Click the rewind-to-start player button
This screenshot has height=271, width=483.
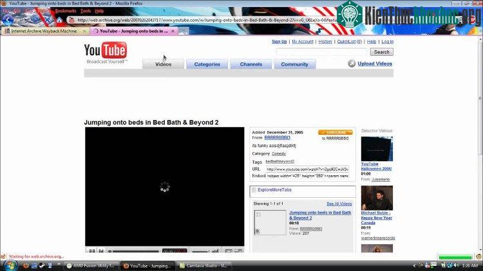point(101,251)
